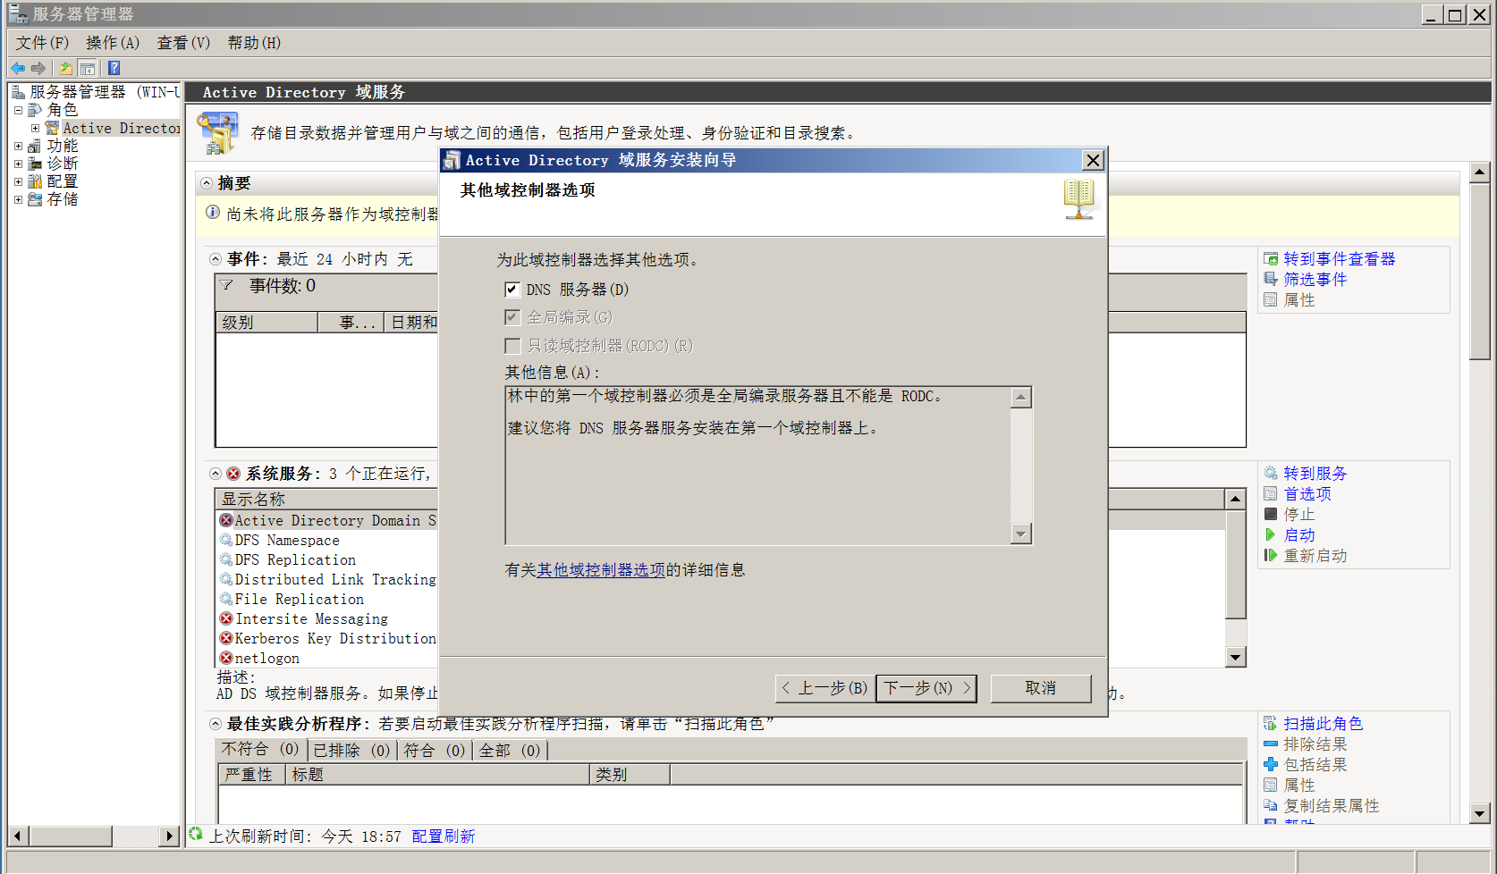This screenshot has height=874, width=1497.
Task: Click the 转到事件查看器 icon
Action: (1271, 259)
